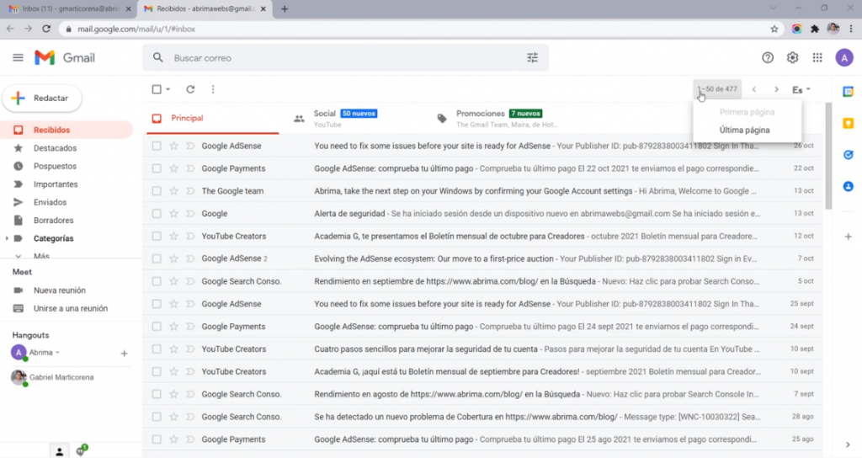Check the Google AdSense 25 sept email
The image size is (862, 458).
tap(157, 303)
